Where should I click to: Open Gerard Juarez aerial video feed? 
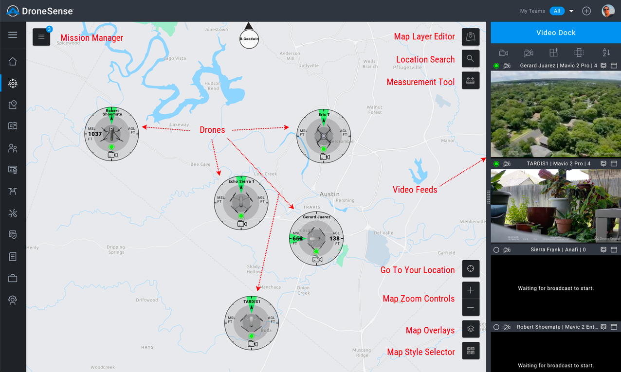[556, 114]
